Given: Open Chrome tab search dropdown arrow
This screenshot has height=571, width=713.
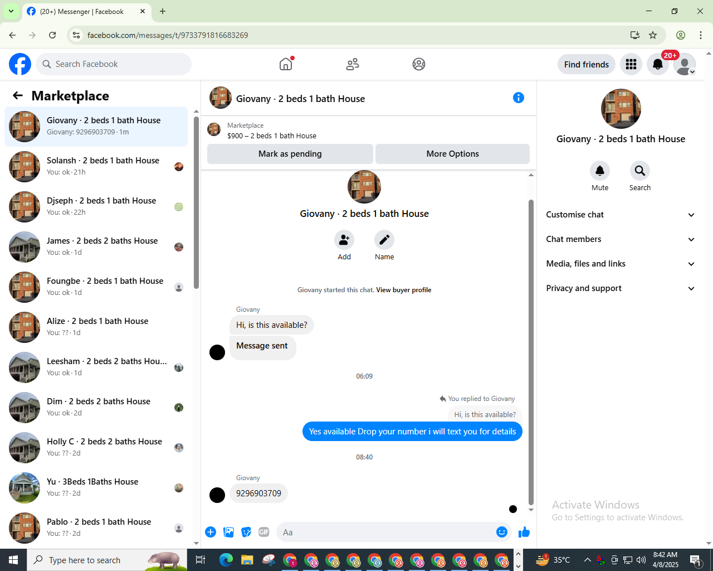Looking at the screenshot, I should click(11, 11).
